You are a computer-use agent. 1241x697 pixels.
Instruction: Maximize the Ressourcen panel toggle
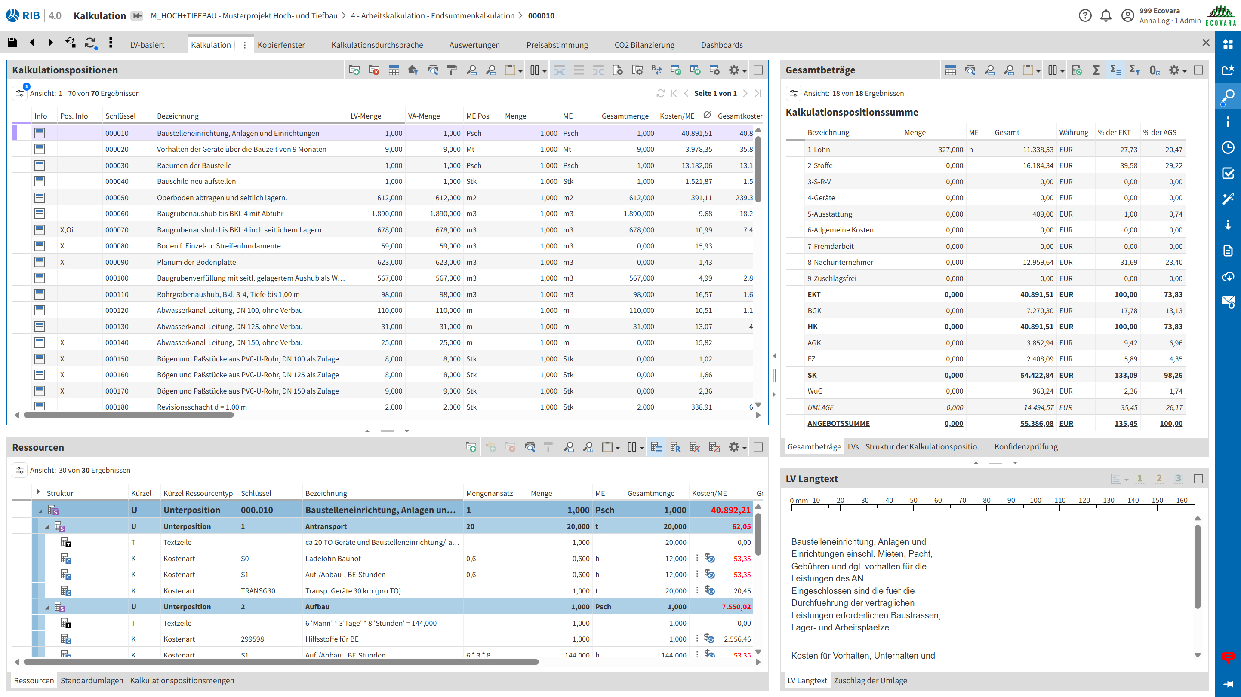(758, 447)
